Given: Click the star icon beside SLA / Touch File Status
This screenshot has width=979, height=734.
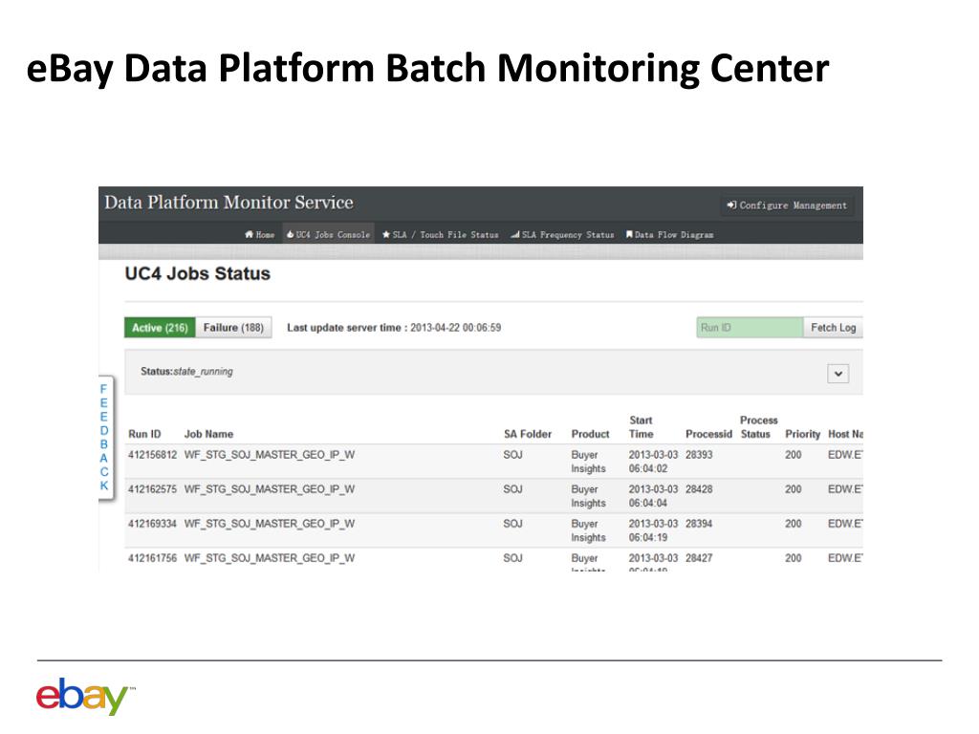Looking at the screenshot, I should click(386, 235).
